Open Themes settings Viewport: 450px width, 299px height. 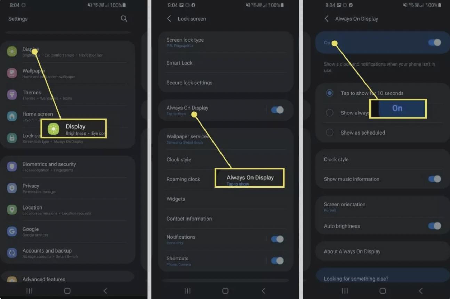[67, 95]
